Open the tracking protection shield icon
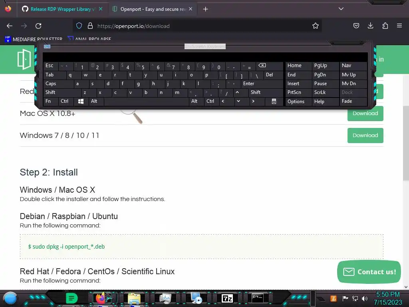Screen dimensions: 409x307 point(79,26)
